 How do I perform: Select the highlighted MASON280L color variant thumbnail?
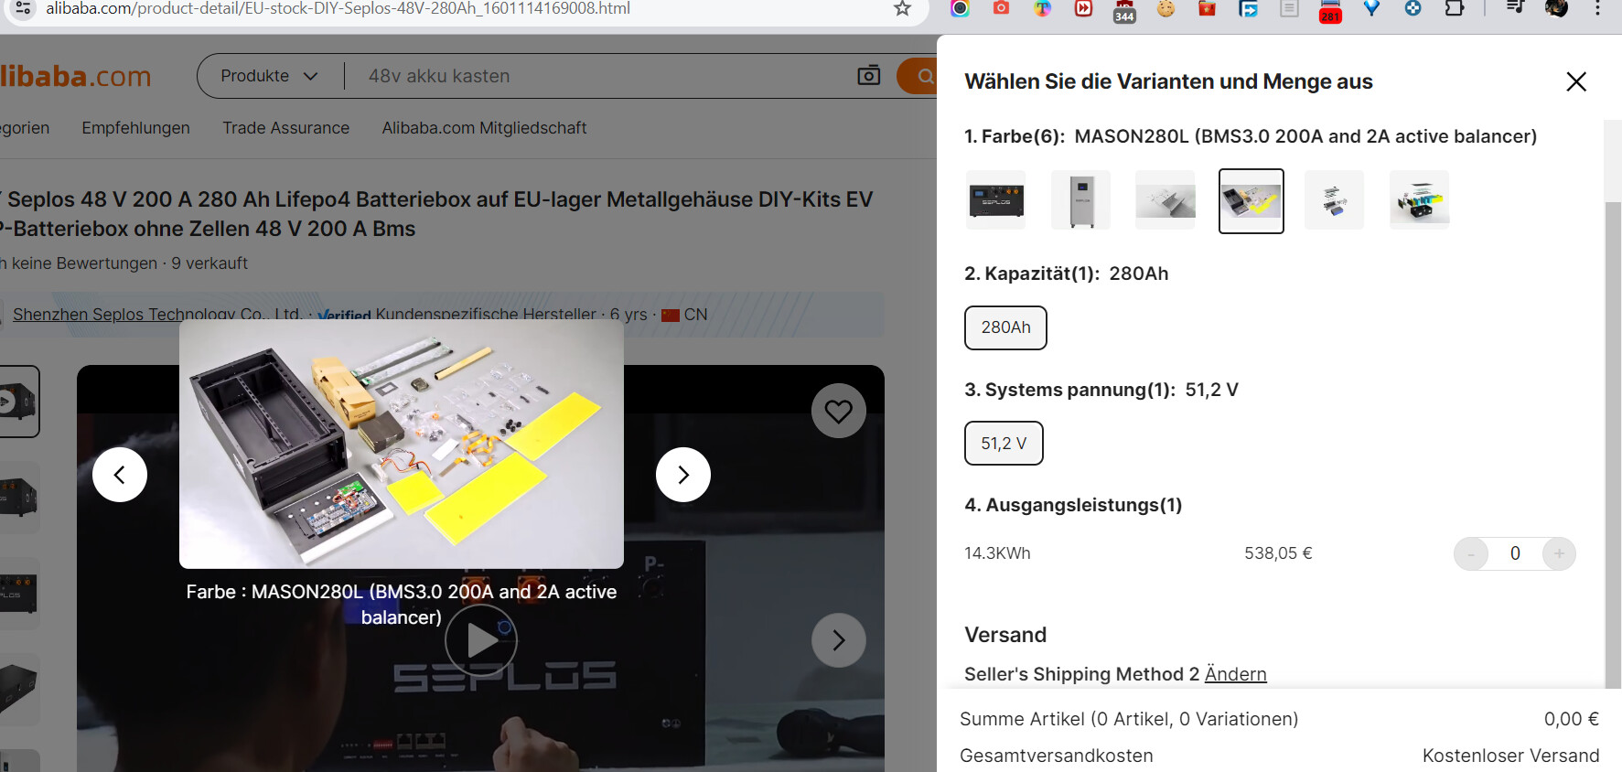(1251, 200)
